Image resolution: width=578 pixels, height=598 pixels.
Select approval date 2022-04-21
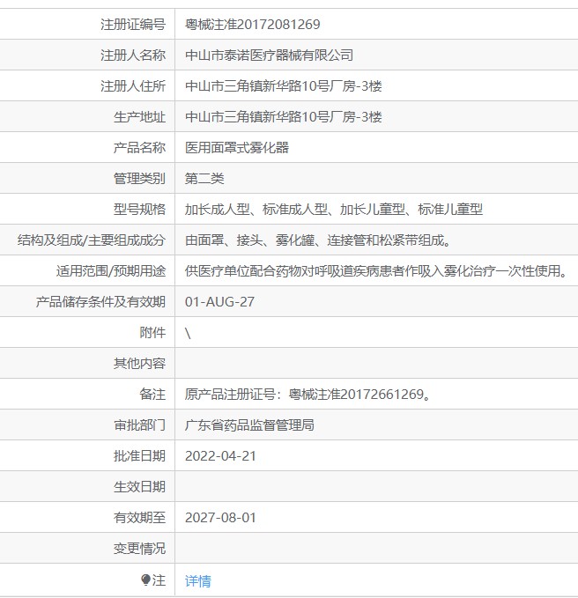(x=220, y=456)
